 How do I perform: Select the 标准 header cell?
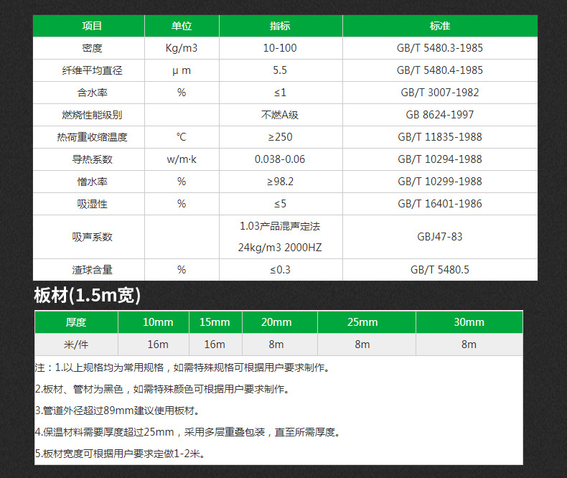[439, 26]
